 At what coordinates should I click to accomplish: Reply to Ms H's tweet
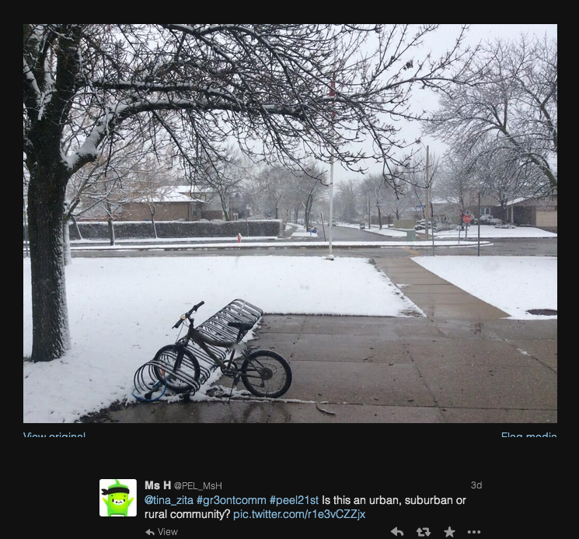[397, 532]
